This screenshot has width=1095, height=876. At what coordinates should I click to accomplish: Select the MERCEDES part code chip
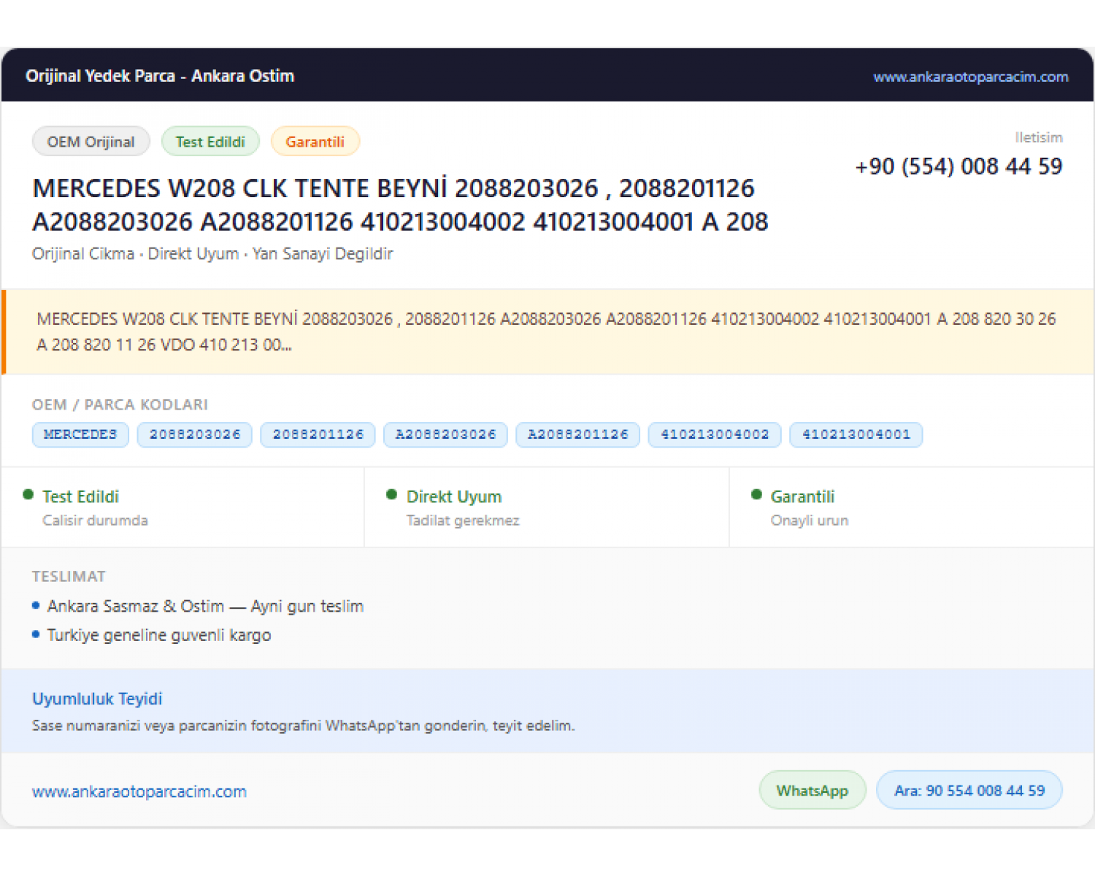pos(80,434)
